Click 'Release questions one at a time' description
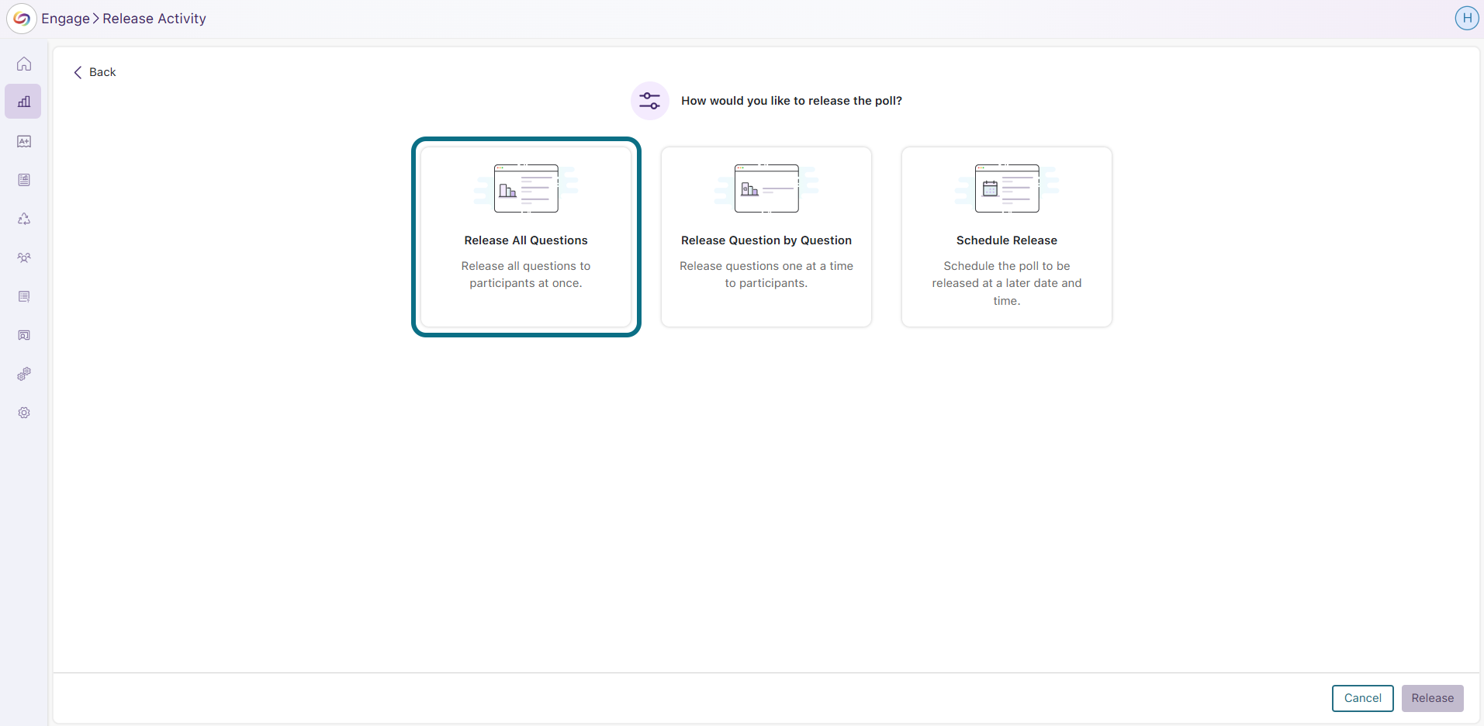 point(766,275)
